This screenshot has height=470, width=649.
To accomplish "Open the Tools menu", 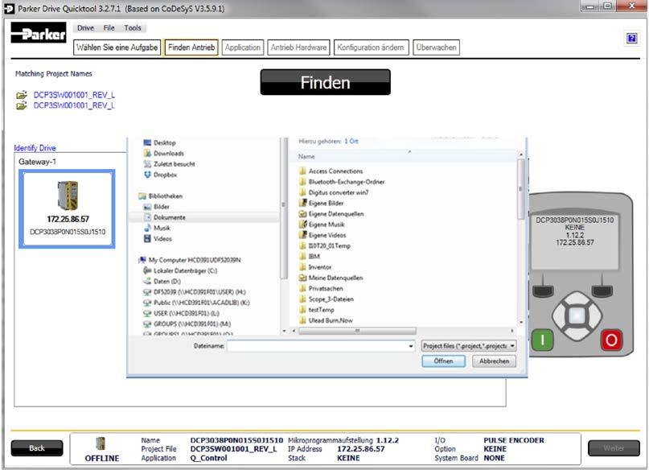I will tap(133, 27).
